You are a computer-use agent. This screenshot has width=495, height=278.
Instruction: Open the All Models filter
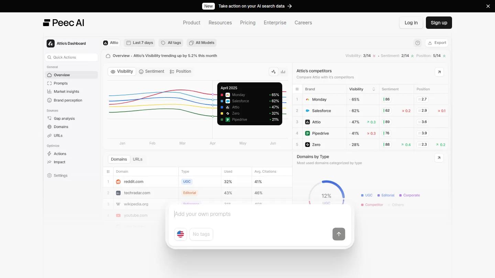(x=202, y=43)
